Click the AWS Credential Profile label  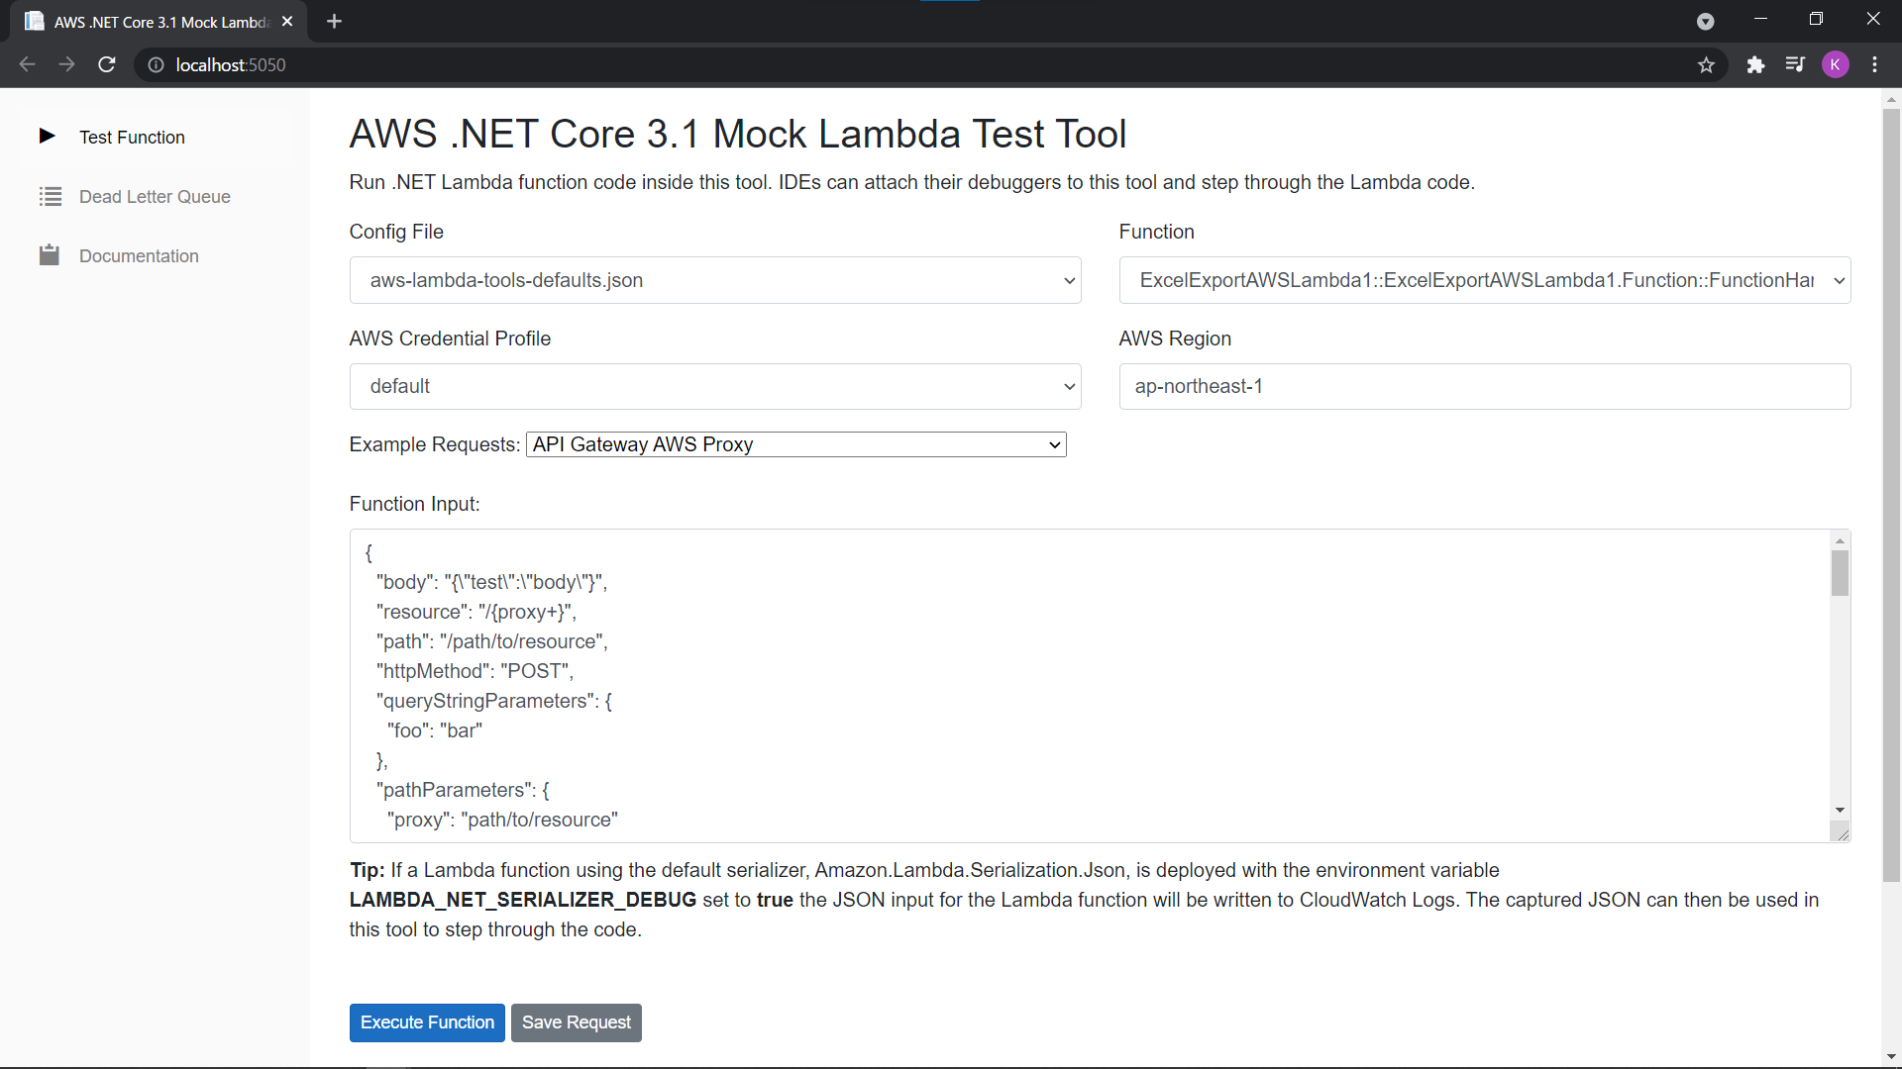coord(450,339)
